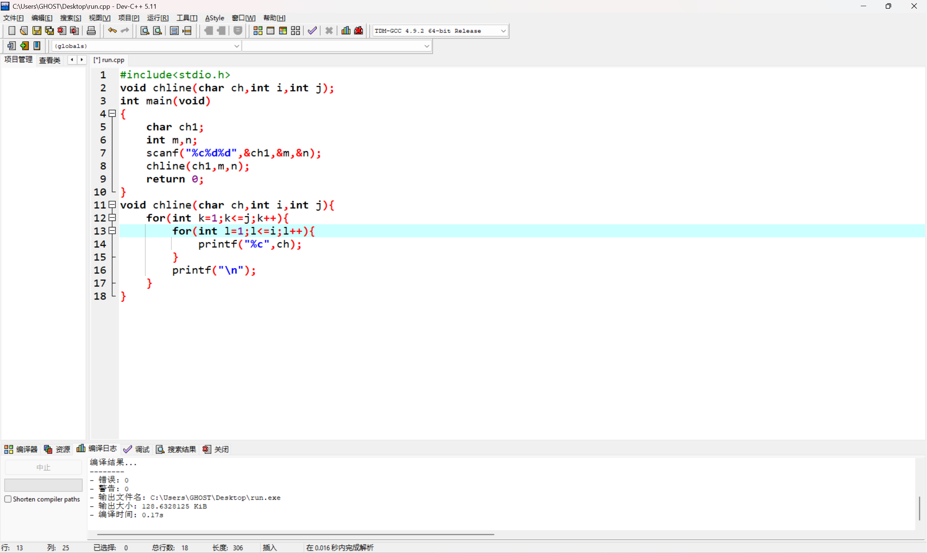Screen dimensions: 927x553
Task: Click the Debug checkmark icon in toolbar
Action: point(312,30)
